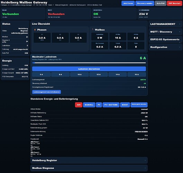Click the Auto Poll EIN status value
Viewport: 183px width, 173px height.
click(x=26, y=53)
